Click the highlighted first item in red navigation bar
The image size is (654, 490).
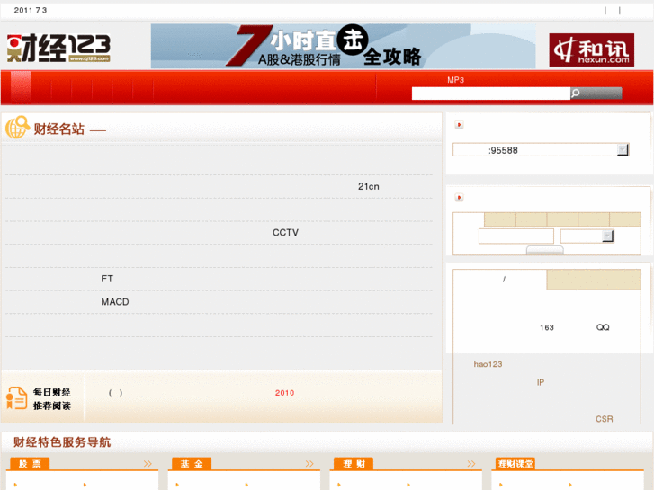(21, 87)
